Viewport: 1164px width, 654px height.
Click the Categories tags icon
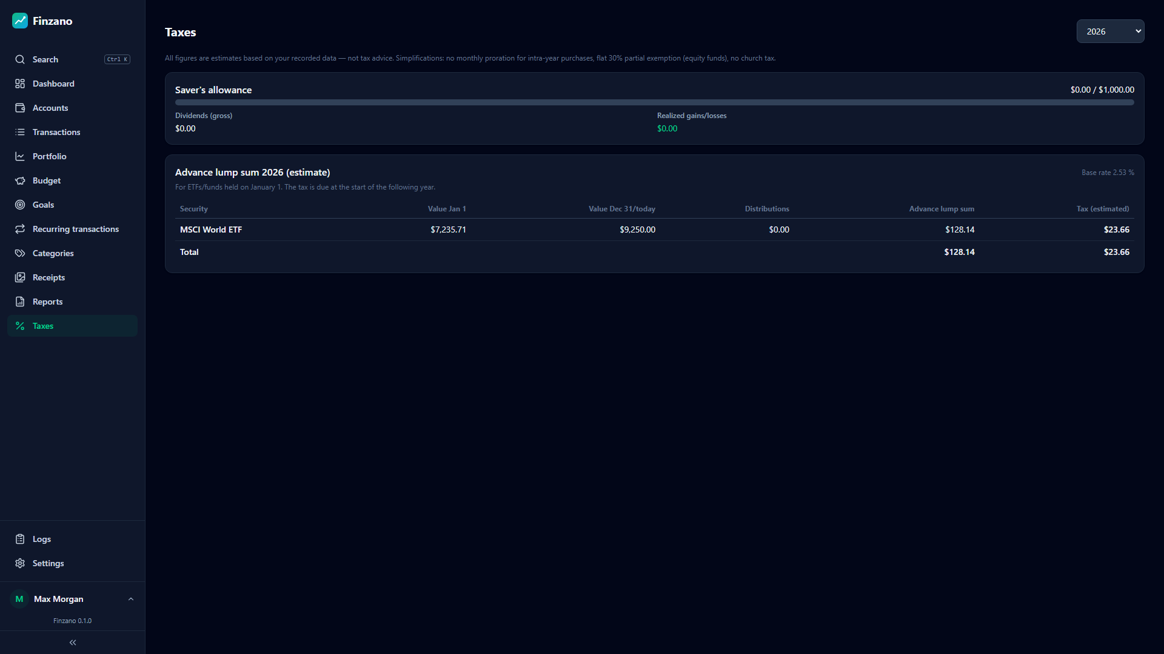20,253
